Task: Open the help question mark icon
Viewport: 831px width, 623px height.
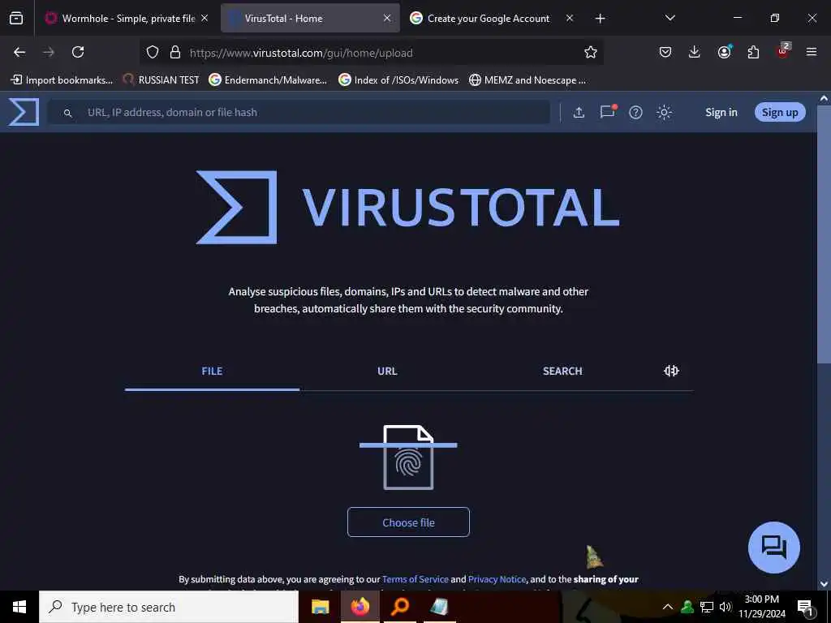Action: (635, 112)
